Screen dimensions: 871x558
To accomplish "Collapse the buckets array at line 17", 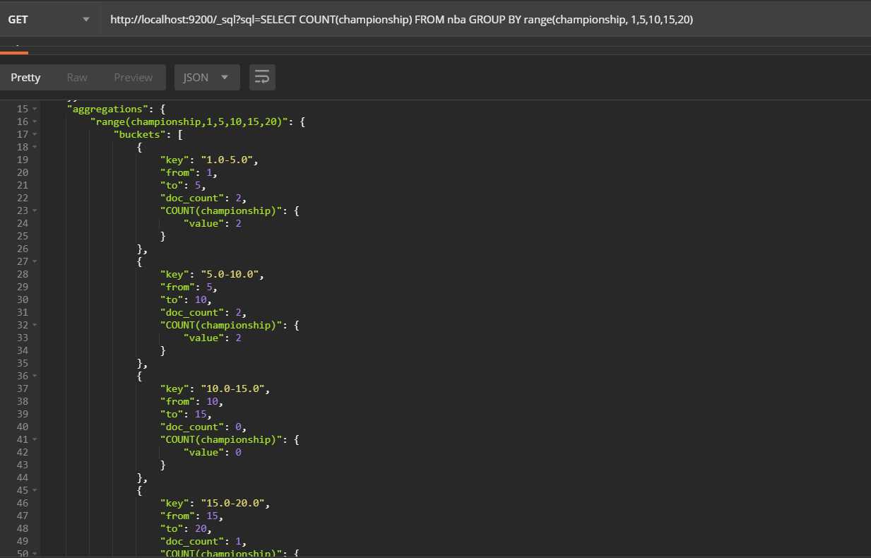I will point(35,134).
